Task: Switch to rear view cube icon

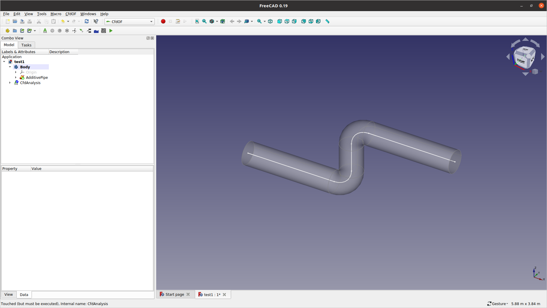Action: point(304,21)
